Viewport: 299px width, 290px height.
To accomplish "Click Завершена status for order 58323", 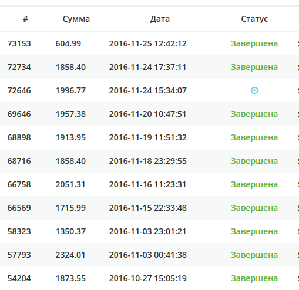I will [254, 231].
